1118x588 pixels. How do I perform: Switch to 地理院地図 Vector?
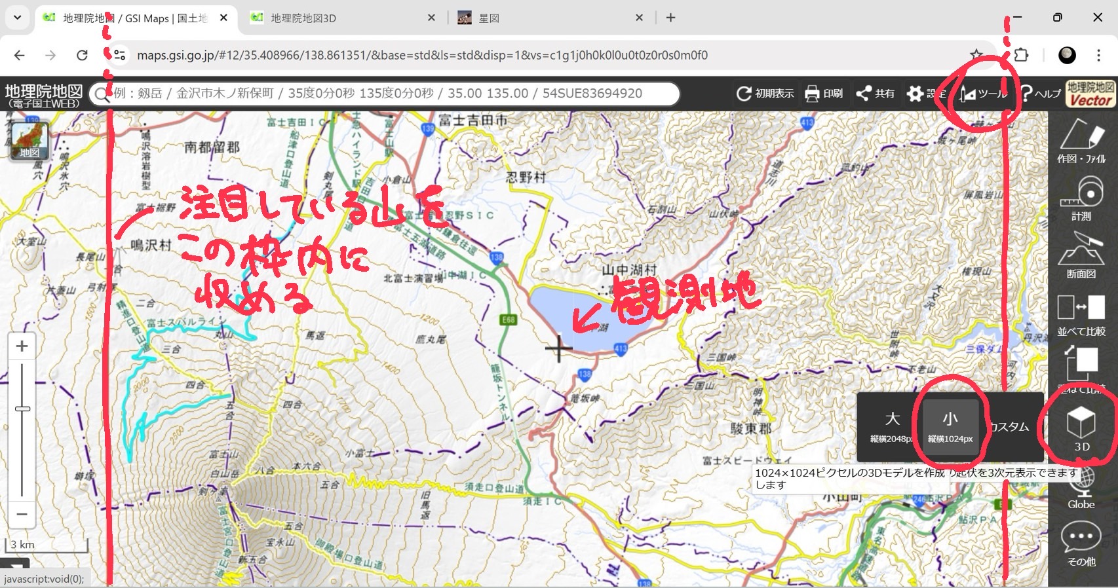coord(1090,94)
